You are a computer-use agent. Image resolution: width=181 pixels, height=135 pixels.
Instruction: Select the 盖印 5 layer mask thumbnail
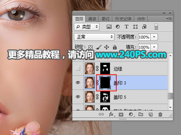(105, 97)
